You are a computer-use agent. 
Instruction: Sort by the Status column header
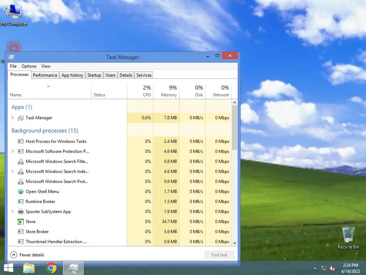click(x=109, y=91)
